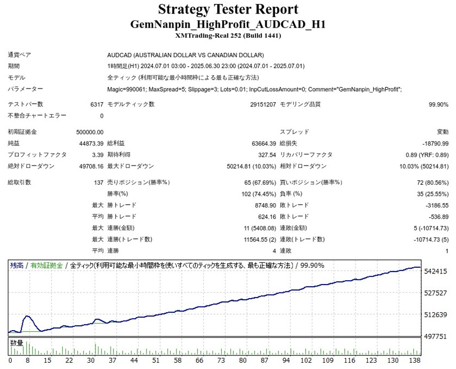
Task: Click the Magic=990061 parameter line
Action: point(255,89)
